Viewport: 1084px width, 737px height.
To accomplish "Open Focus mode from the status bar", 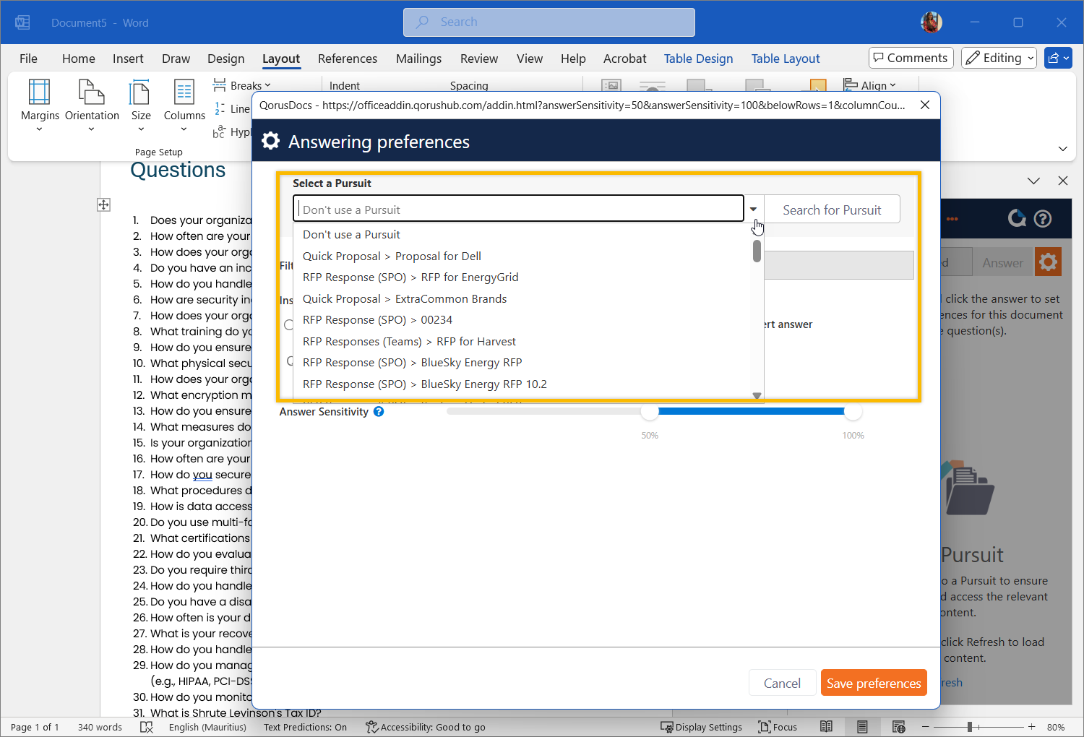I will [778, 727].
